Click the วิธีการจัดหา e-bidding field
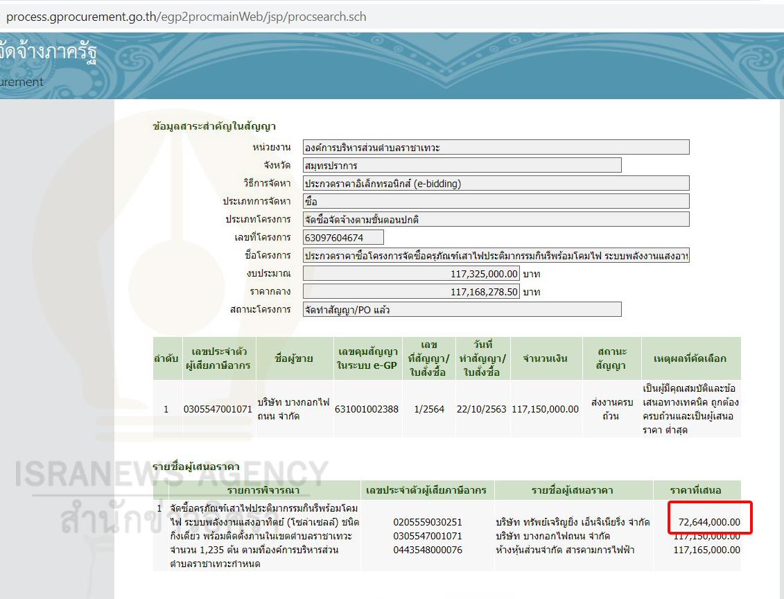 coord(496,183)
